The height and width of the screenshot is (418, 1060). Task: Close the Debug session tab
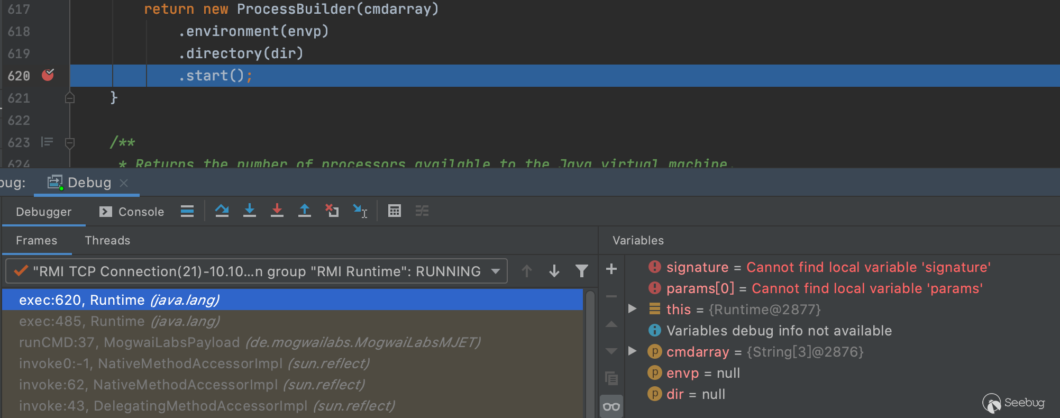point(124,183)
